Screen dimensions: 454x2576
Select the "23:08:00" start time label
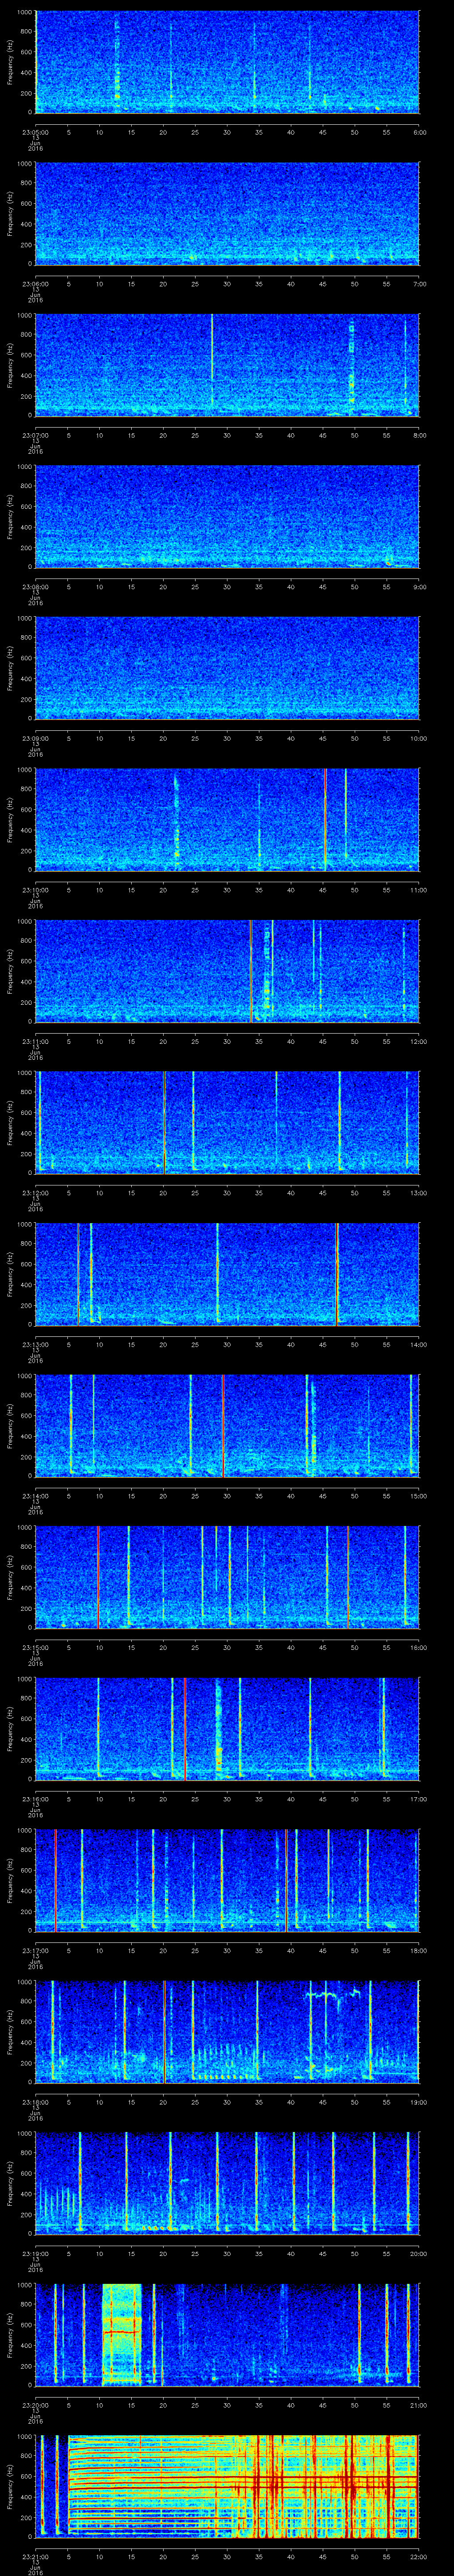coord(35,587)
